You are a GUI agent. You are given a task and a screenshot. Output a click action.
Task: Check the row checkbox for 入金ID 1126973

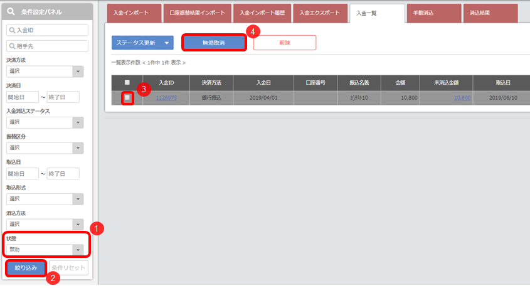point(127,98)
